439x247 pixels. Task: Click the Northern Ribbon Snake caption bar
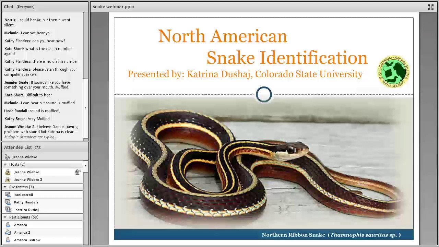click(263, 235)
